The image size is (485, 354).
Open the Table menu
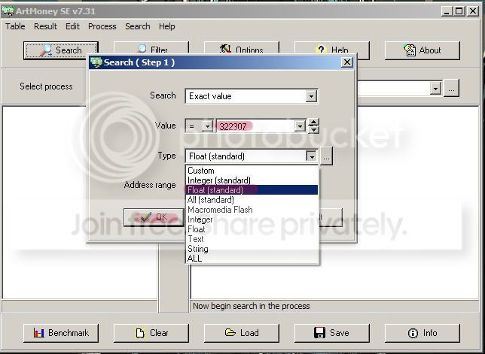(x=15, y=26)
